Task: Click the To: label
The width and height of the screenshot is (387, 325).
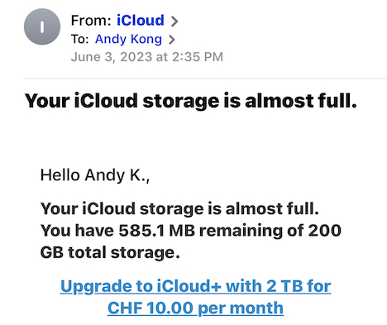Action: (79, 39)
